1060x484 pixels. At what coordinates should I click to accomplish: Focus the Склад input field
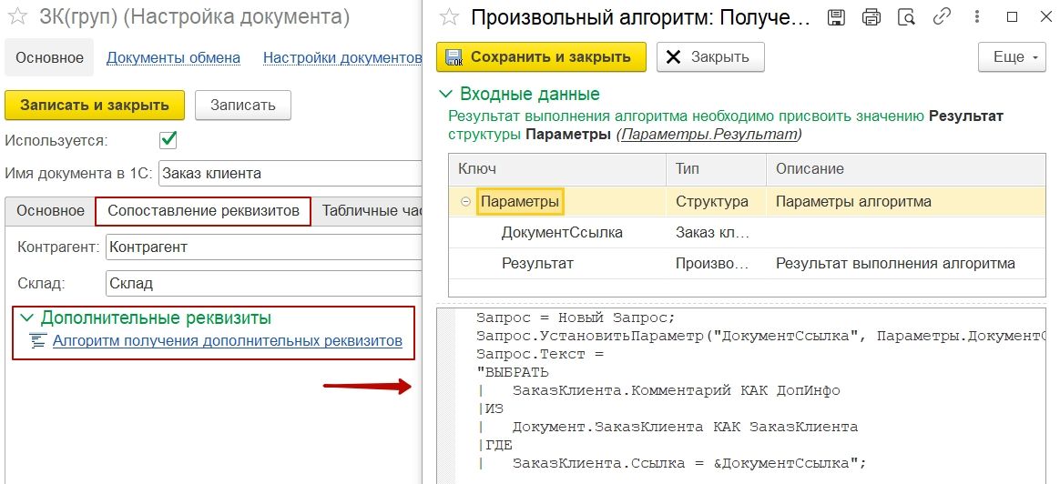pos(264,284)
